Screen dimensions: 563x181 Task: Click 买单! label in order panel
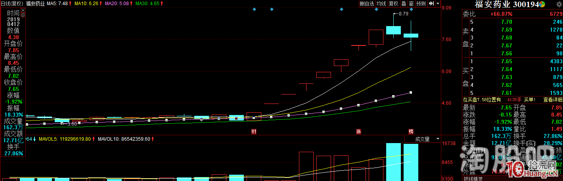(x=530, y=100)
